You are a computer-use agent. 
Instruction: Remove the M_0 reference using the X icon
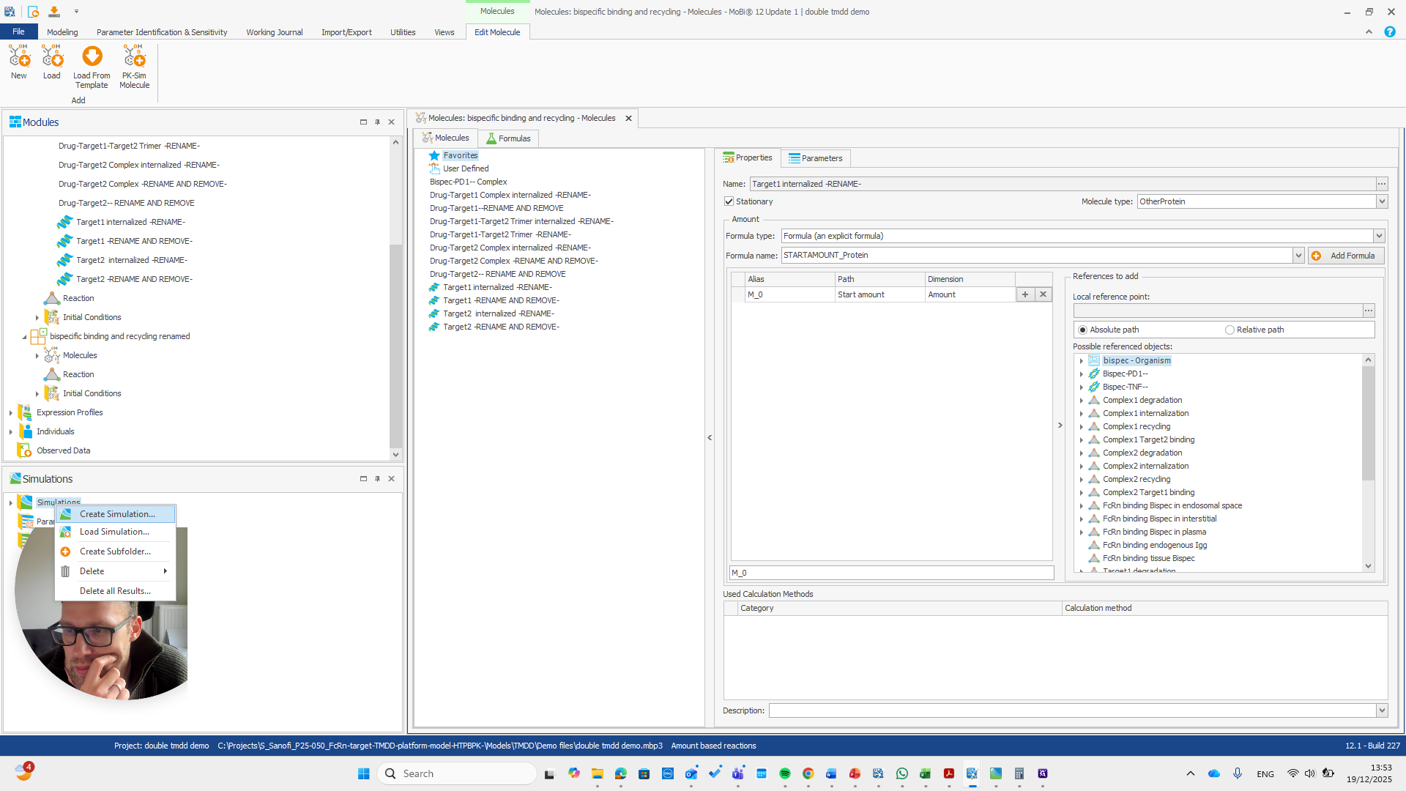click(1043, 294)
